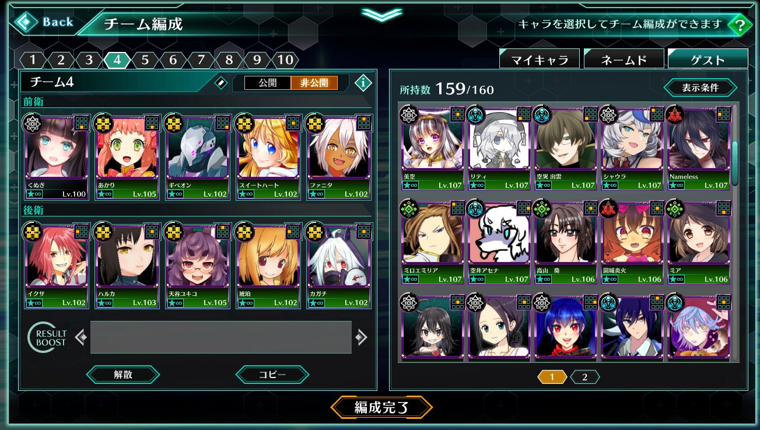Click the team name edit pencil icon
The width and height of the screenshot is (760, 430).
coord(221,83)
